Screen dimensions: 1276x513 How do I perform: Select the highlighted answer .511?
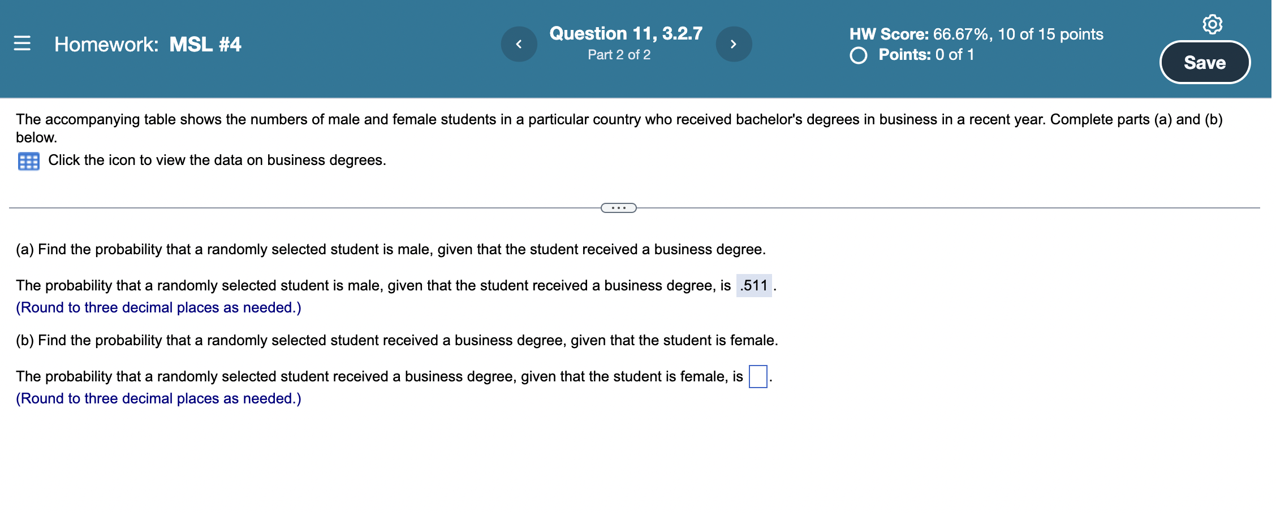[x=753, y=286]
